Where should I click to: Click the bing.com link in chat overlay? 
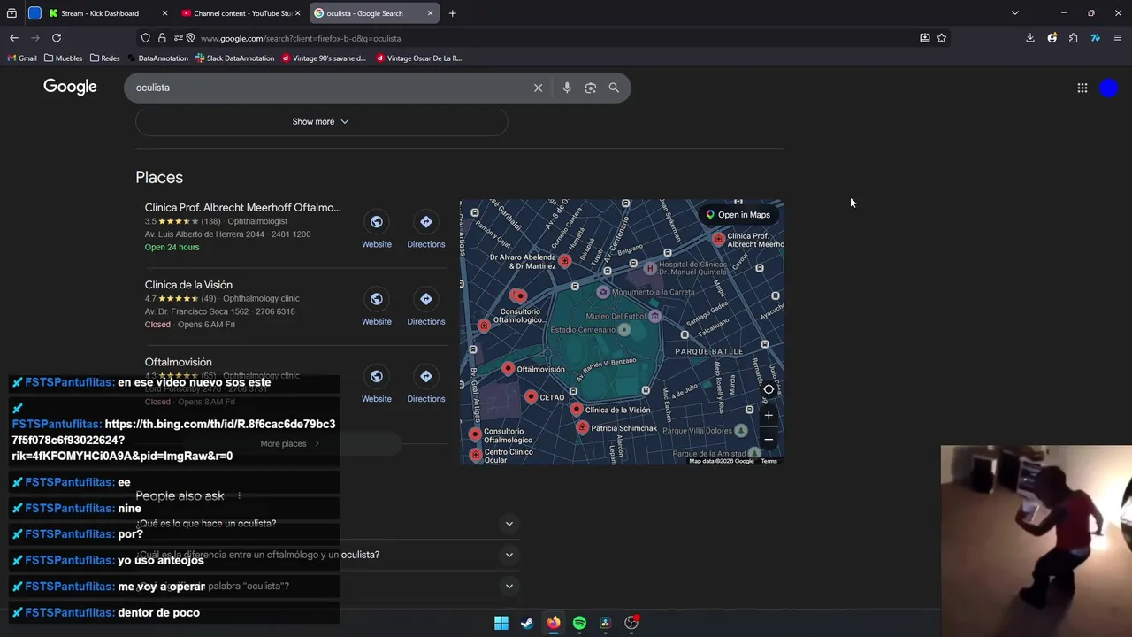(x=173, y=440)
